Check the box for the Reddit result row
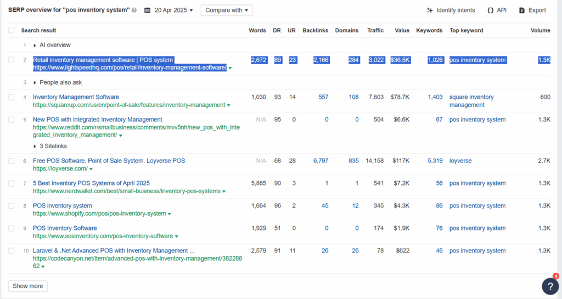The image size is (562, 299). [x=12, y=120]
